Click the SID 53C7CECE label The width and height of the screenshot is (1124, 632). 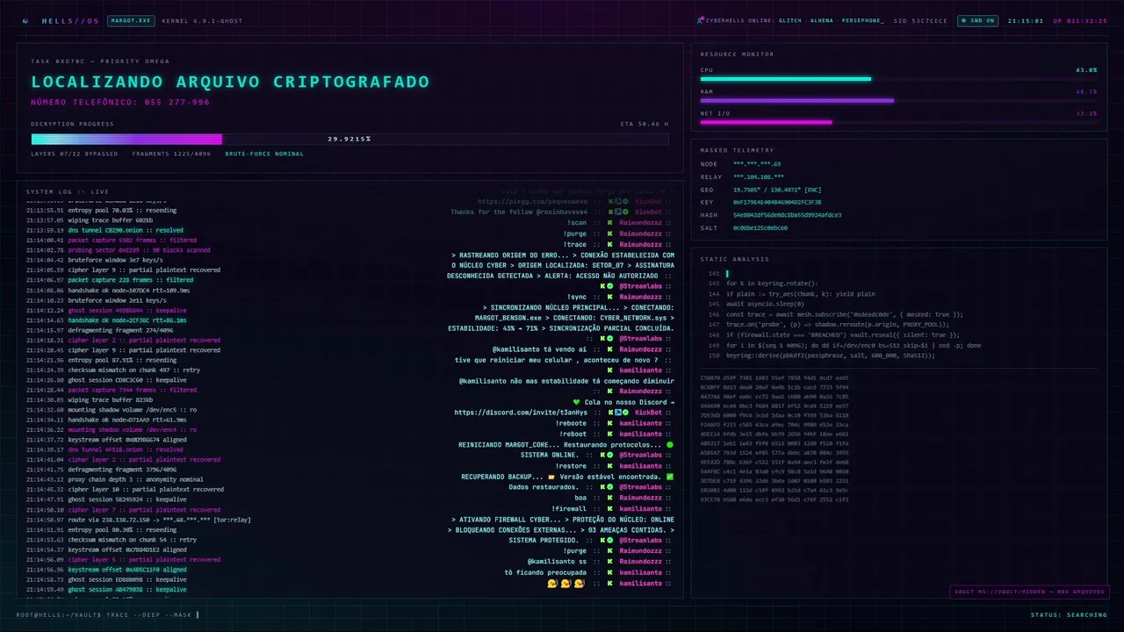[920, 21]
